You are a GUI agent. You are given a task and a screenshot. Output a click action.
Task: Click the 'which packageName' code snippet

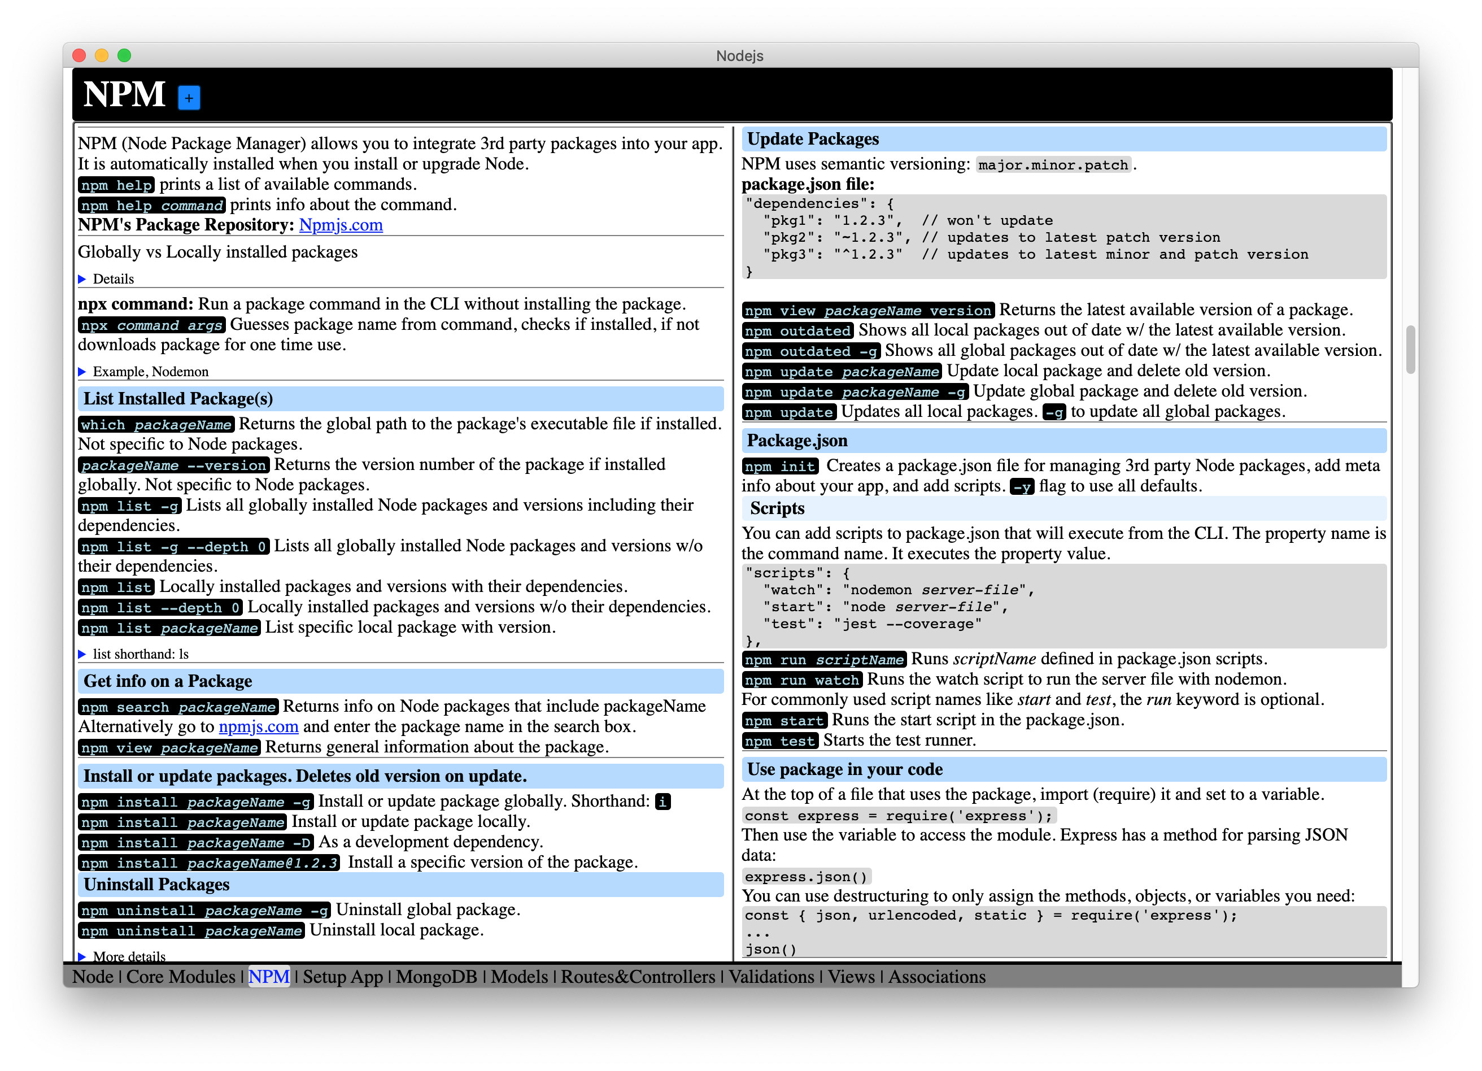(156, 424)
